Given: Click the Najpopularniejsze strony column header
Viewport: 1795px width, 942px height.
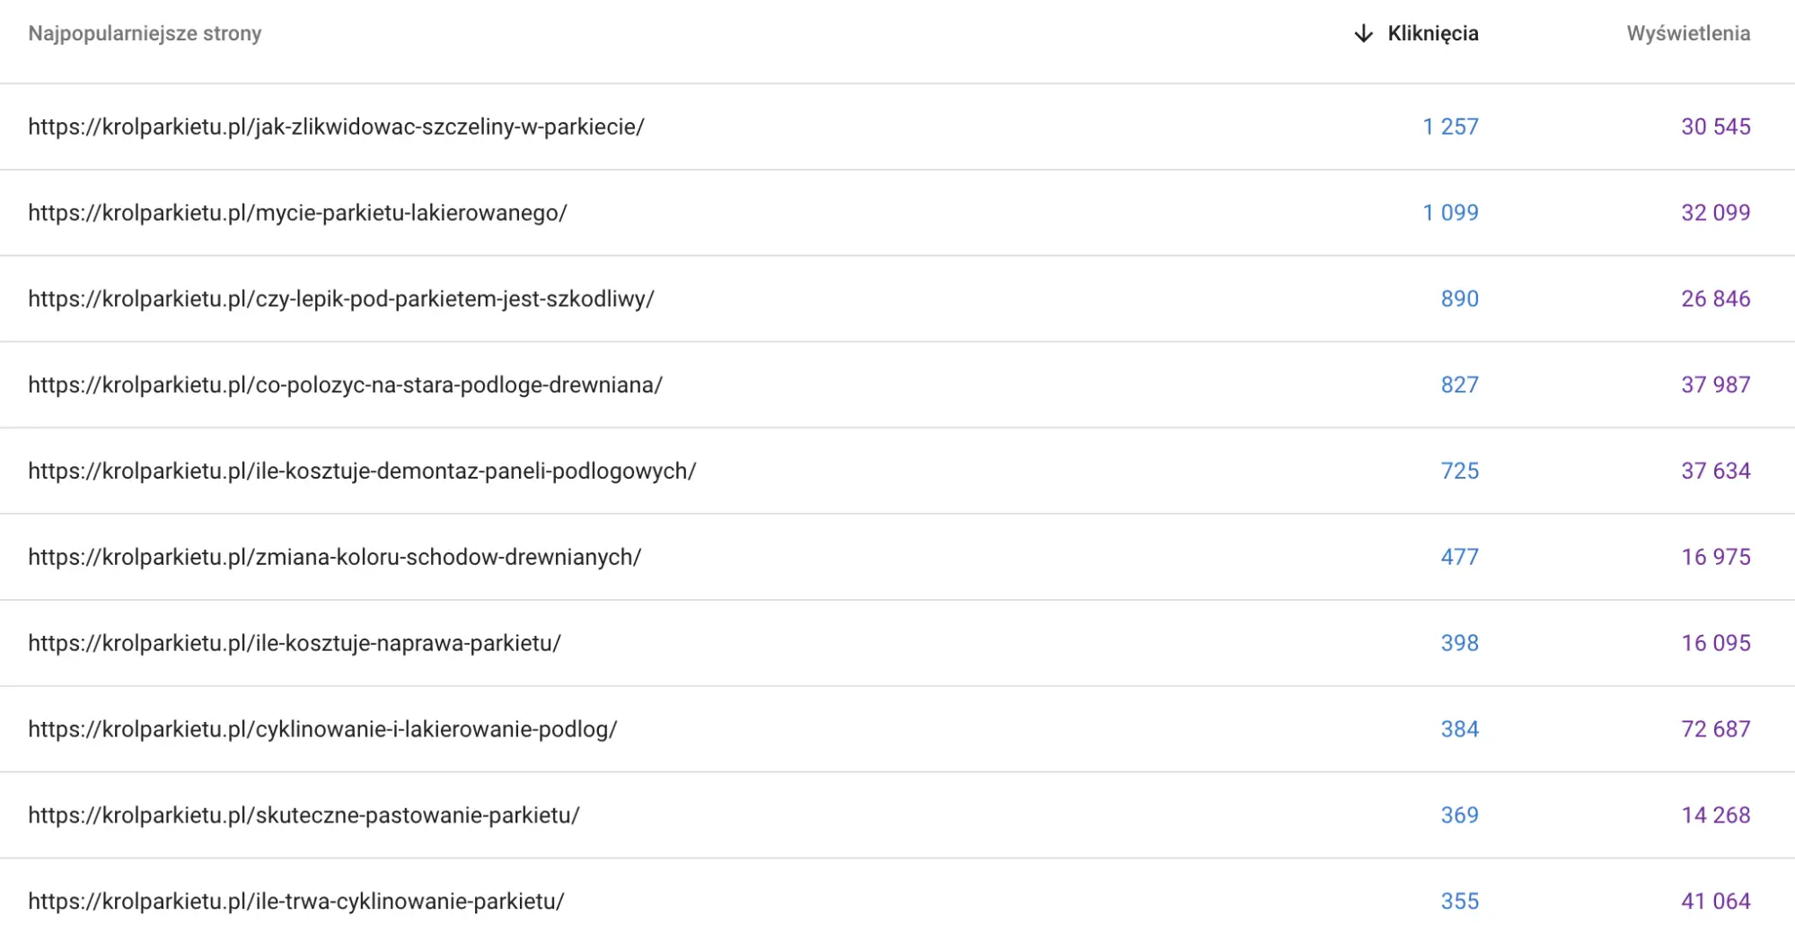Looking at the screenshot, I should click(145, 33).
